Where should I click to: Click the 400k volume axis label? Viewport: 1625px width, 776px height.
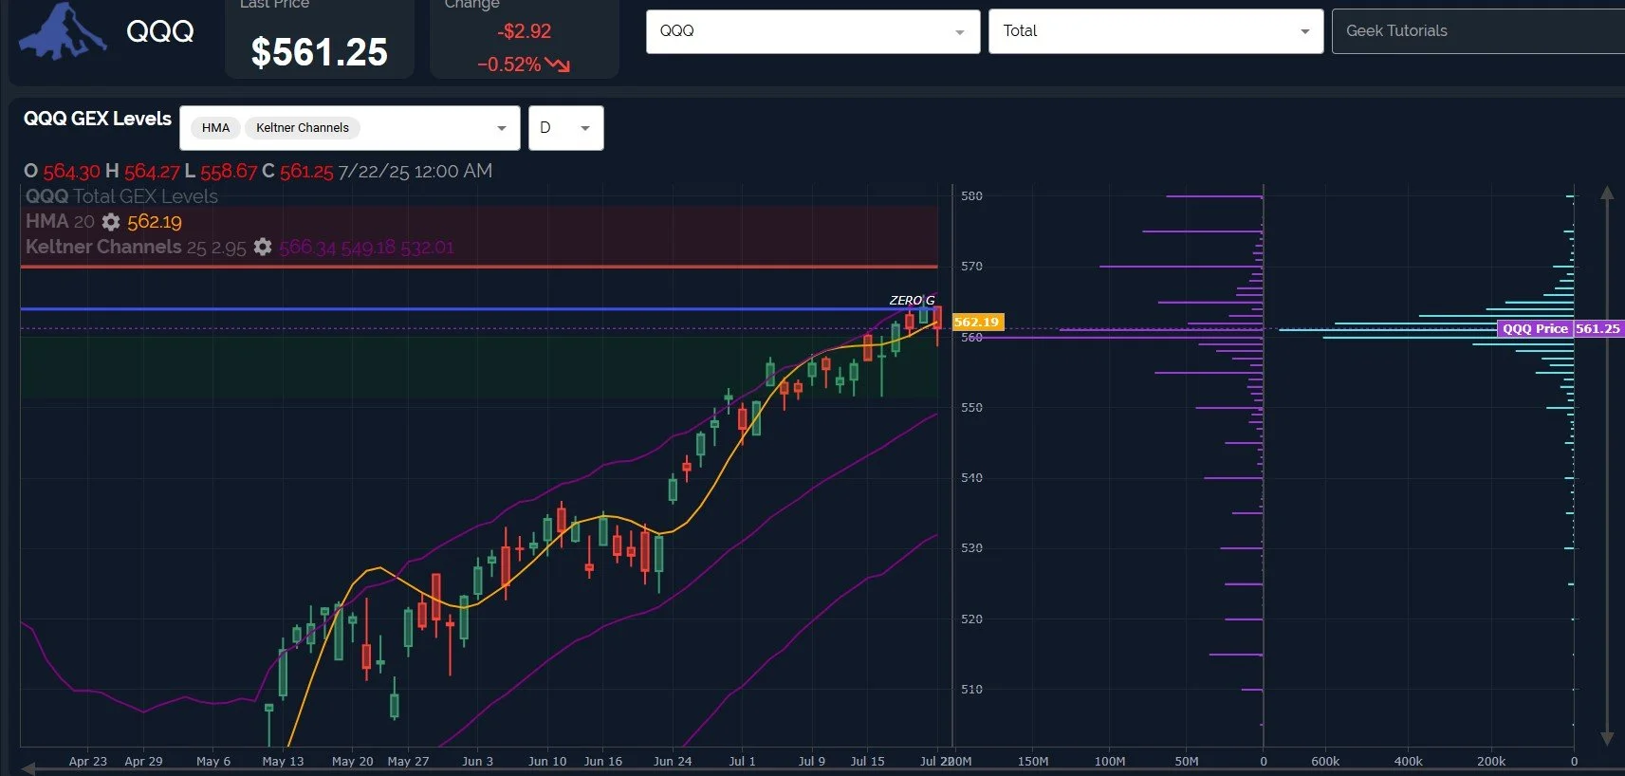1408,762
